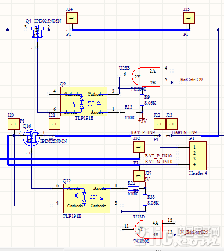
Task: Select resistor R13 620R
Action: click(x=131, y=112)
